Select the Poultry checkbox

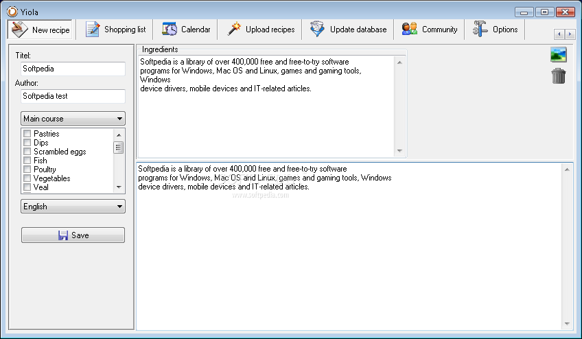pyautogui.click(x=27, y=169)
